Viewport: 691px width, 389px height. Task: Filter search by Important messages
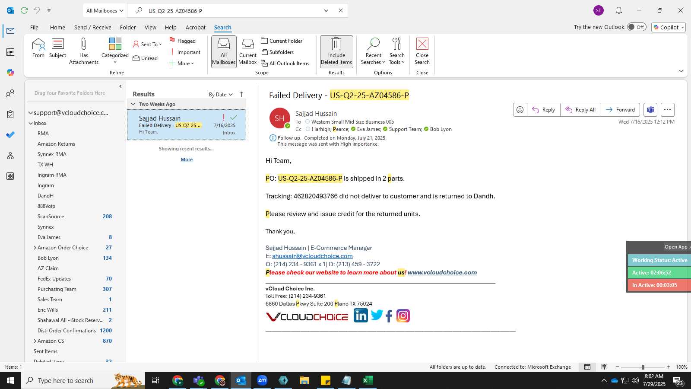186,52
